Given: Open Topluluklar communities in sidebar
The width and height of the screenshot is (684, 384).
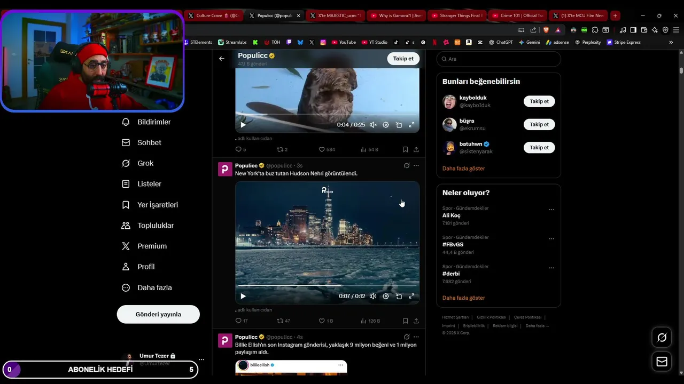Looking at the screenshot, I should point(148,226).
